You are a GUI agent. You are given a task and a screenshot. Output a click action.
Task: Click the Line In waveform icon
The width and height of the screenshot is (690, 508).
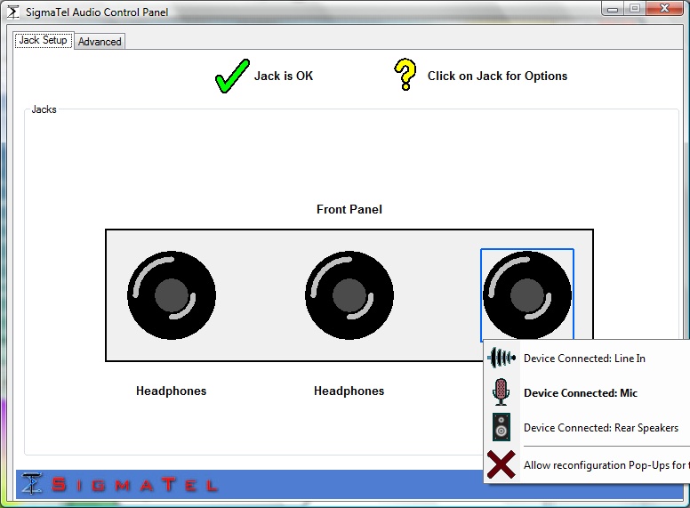pyautogui.click(x=501, y=358)
